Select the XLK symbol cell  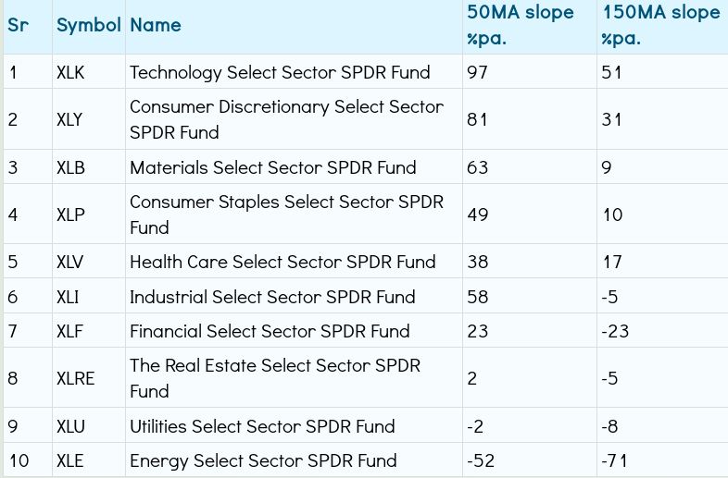[70, 72]
